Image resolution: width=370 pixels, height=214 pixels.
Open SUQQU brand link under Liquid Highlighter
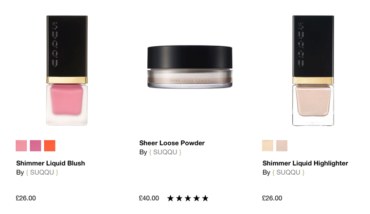[288, 172]
